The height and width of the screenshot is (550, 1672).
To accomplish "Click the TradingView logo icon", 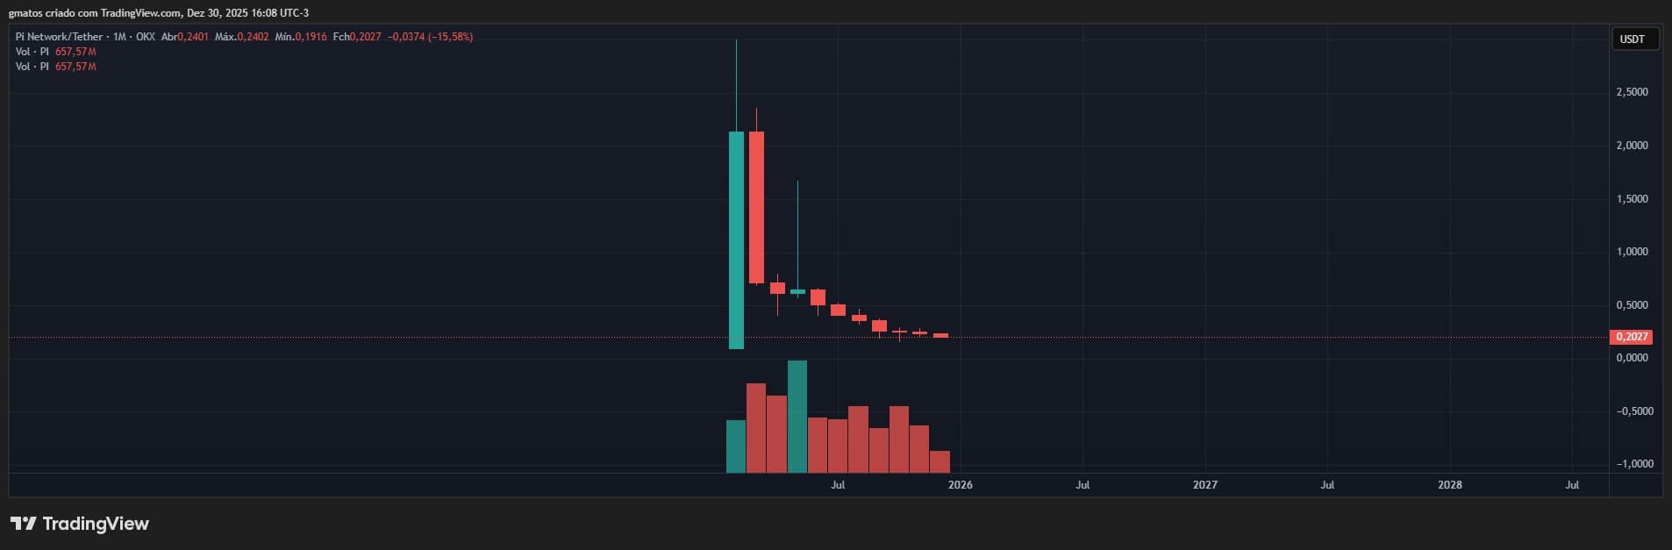I will pyautogui.click(x=23, y=524).
